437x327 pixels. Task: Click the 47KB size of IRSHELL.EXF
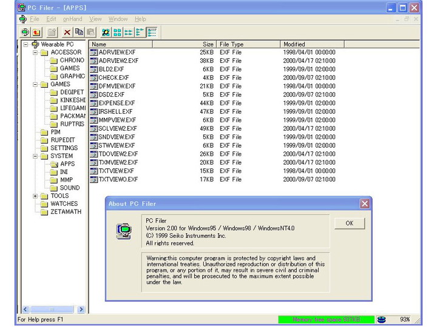pos(206,111)
